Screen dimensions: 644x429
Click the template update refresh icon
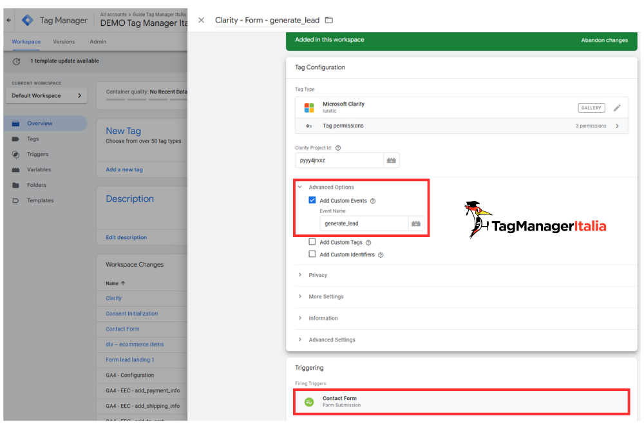(17, 61)
